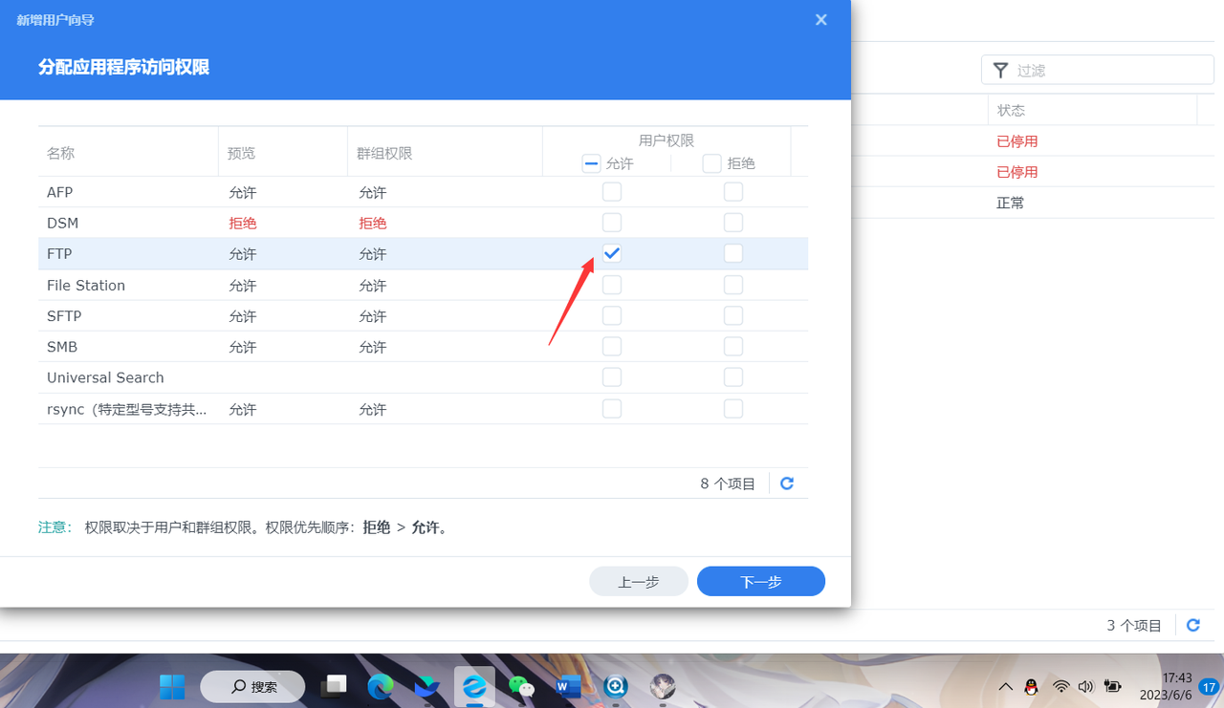Click the 下一步 button
The height and width of the screenshot is (708, 1224).
760,581
